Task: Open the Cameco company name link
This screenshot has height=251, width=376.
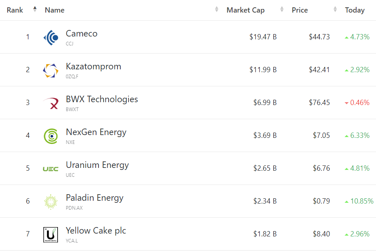Action: pos(81,34)
